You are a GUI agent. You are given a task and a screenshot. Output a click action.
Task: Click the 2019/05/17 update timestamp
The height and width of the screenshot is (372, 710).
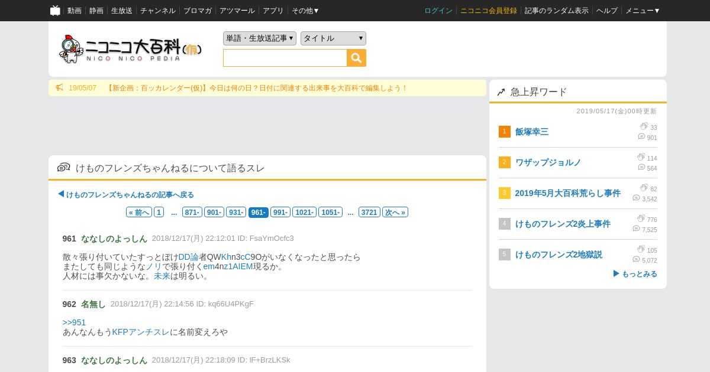617,111
